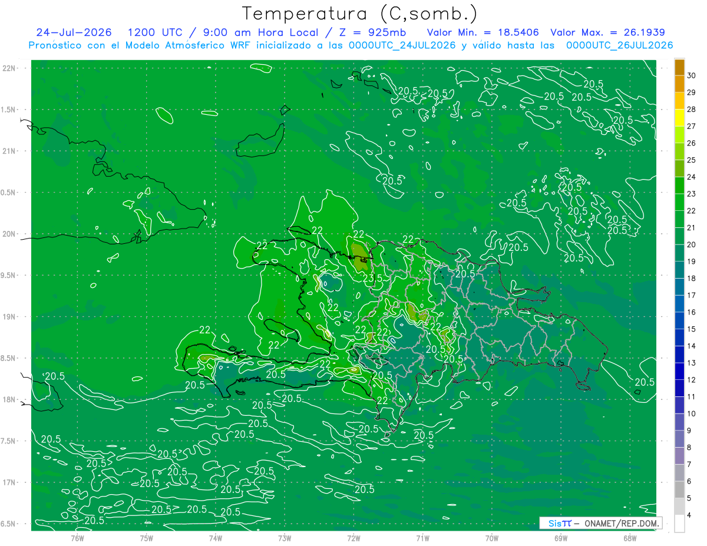Click the '76W' longitude axis label
This screenshot has width=707, height=546.
click(77, 538)
